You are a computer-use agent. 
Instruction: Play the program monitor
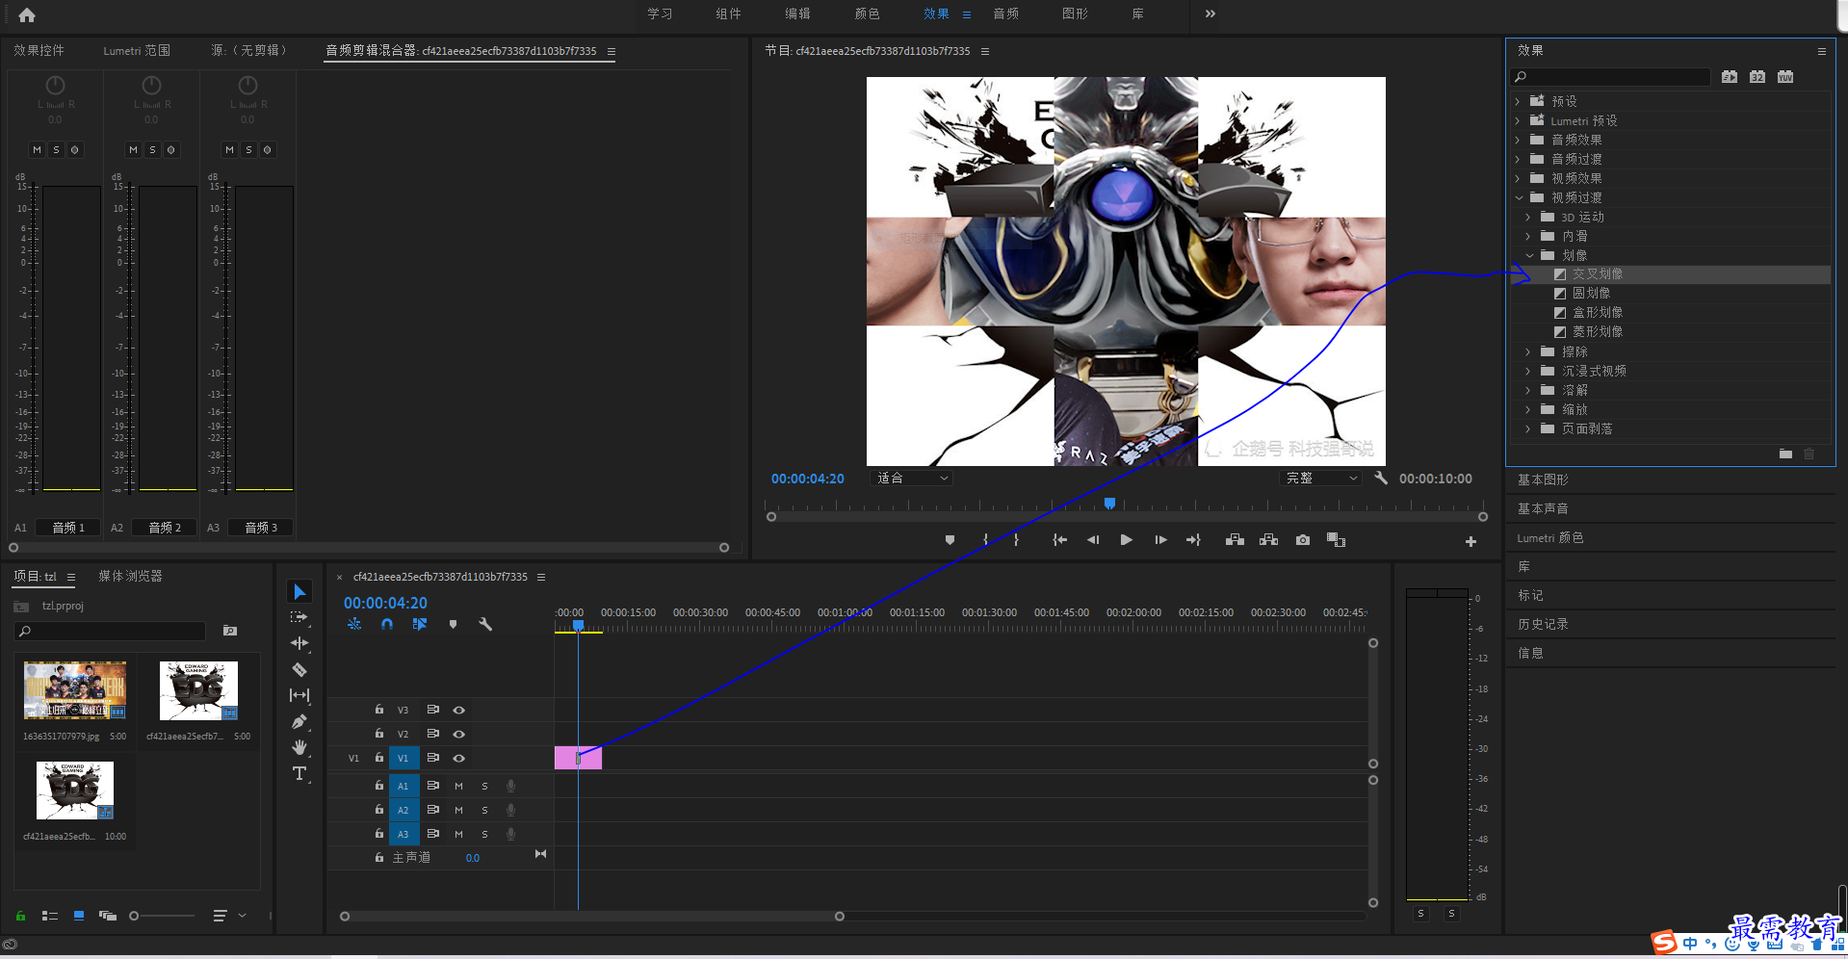[x=1126, y=540]
